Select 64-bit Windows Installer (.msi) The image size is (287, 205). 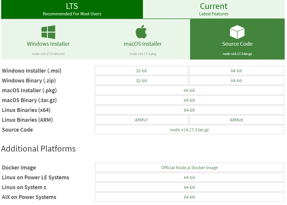(x=236, y=71)
